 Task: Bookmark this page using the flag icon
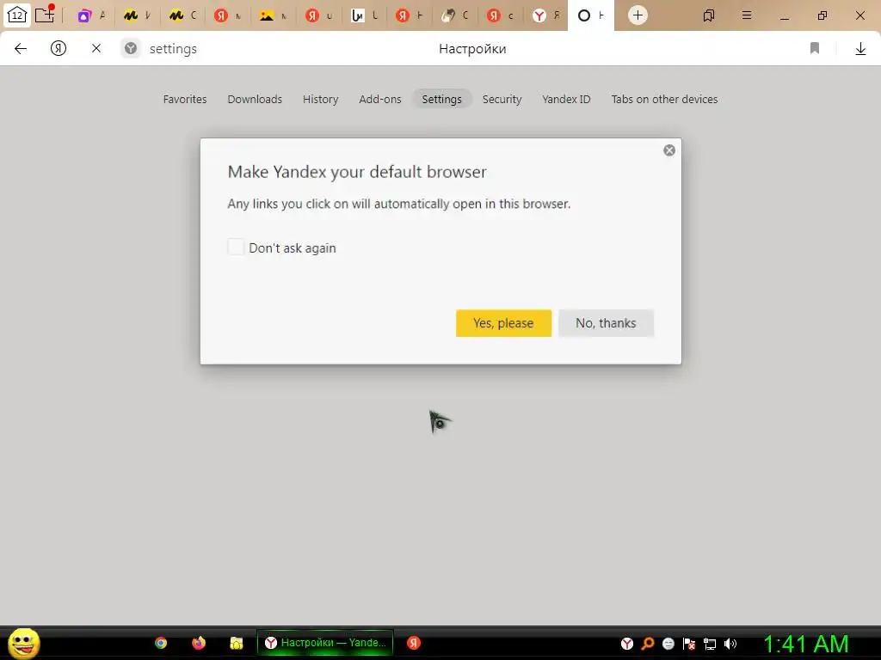(815, 49)
